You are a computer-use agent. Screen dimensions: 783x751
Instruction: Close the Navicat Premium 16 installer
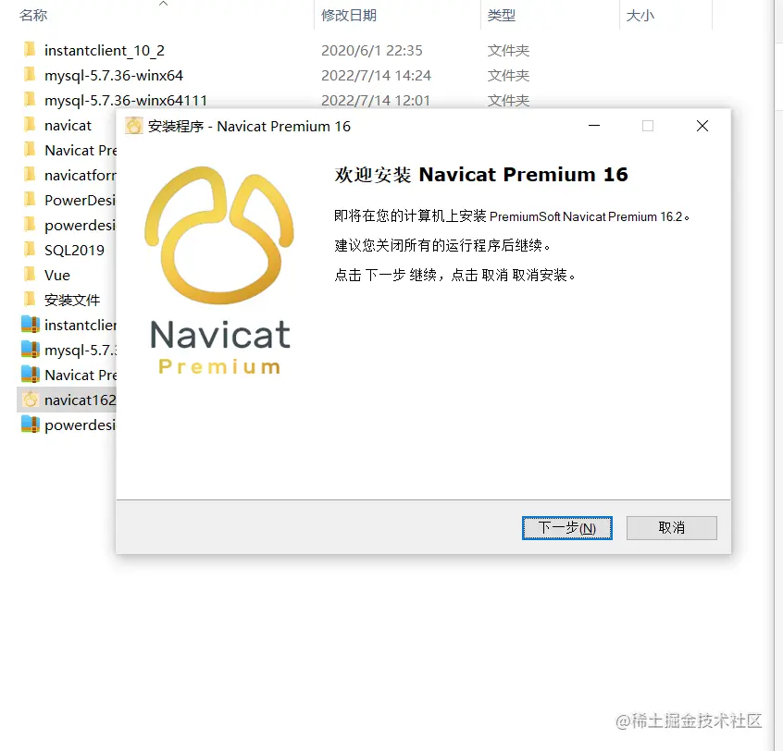[702, 126]
